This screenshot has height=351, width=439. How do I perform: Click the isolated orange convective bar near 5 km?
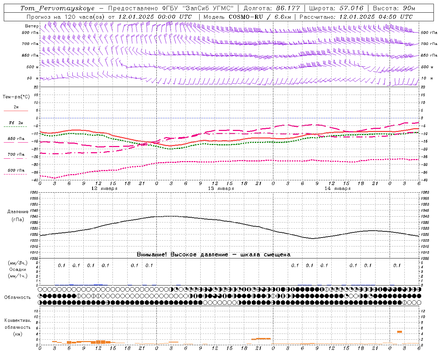pyautogui.click(x=400, y=331)
